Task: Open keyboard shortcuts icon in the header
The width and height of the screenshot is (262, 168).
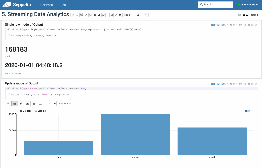Action: (x=239, y=15)
